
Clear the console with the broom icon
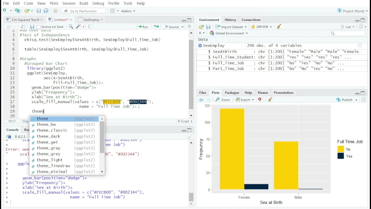point(190,136)
